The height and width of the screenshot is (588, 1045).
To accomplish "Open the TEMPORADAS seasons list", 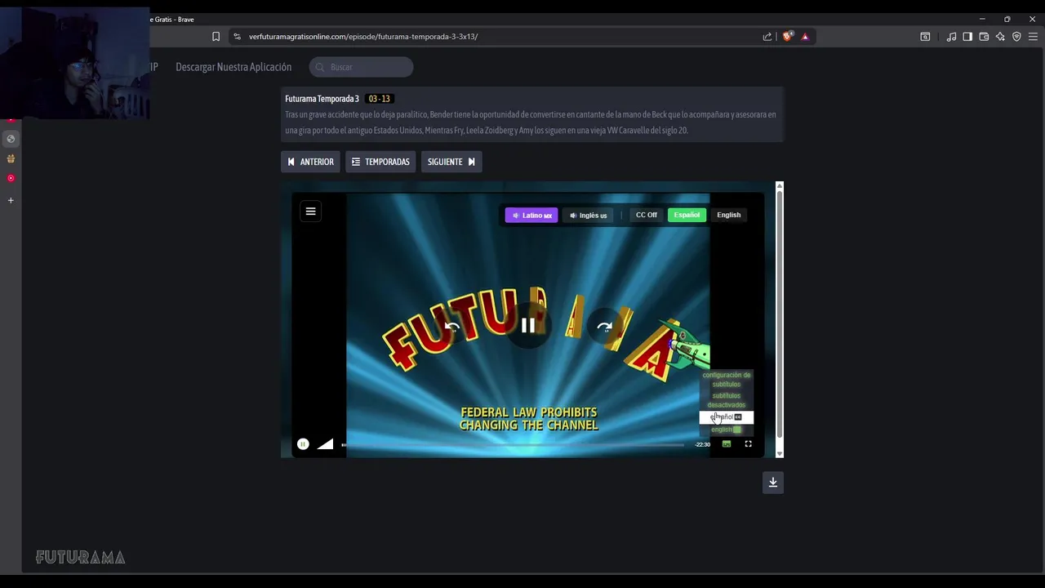I will 380,162.
